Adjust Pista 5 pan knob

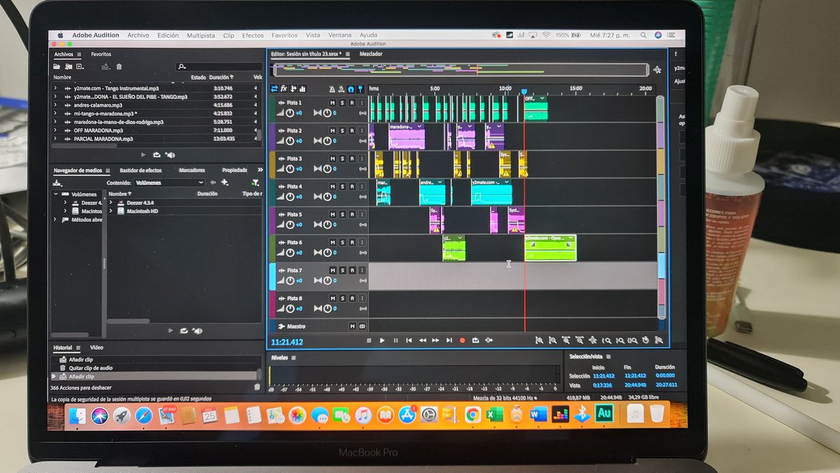pos(326,225)
